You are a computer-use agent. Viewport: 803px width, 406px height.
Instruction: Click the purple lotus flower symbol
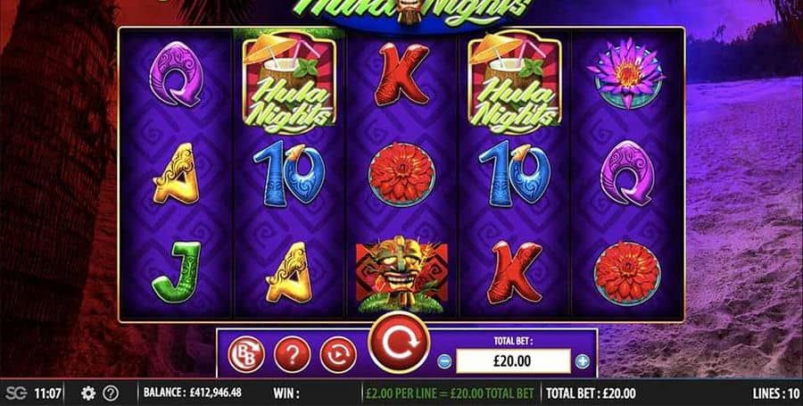tap(627, 73)
